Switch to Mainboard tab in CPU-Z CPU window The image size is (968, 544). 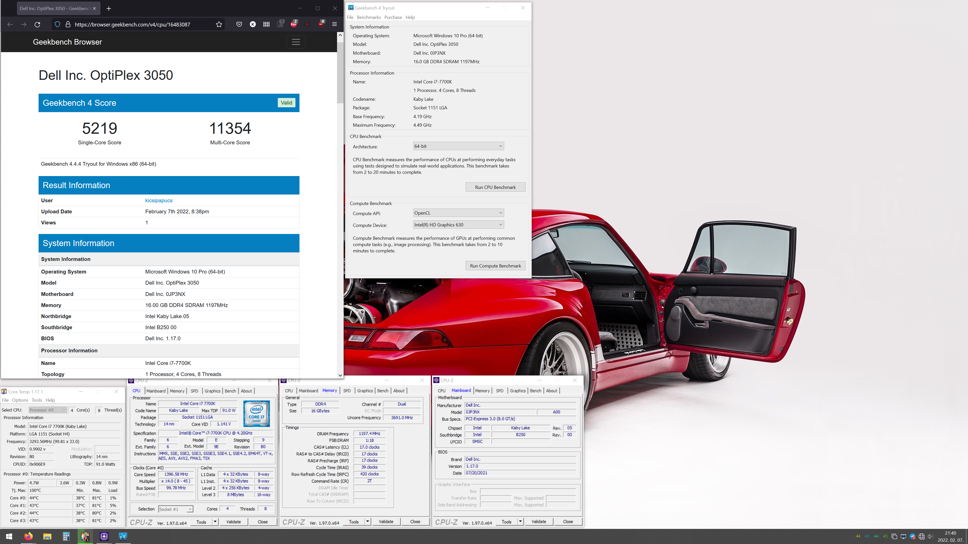click(x=156, y=391)
